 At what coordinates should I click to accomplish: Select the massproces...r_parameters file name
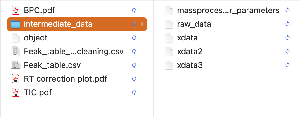[x=228, y=11]
